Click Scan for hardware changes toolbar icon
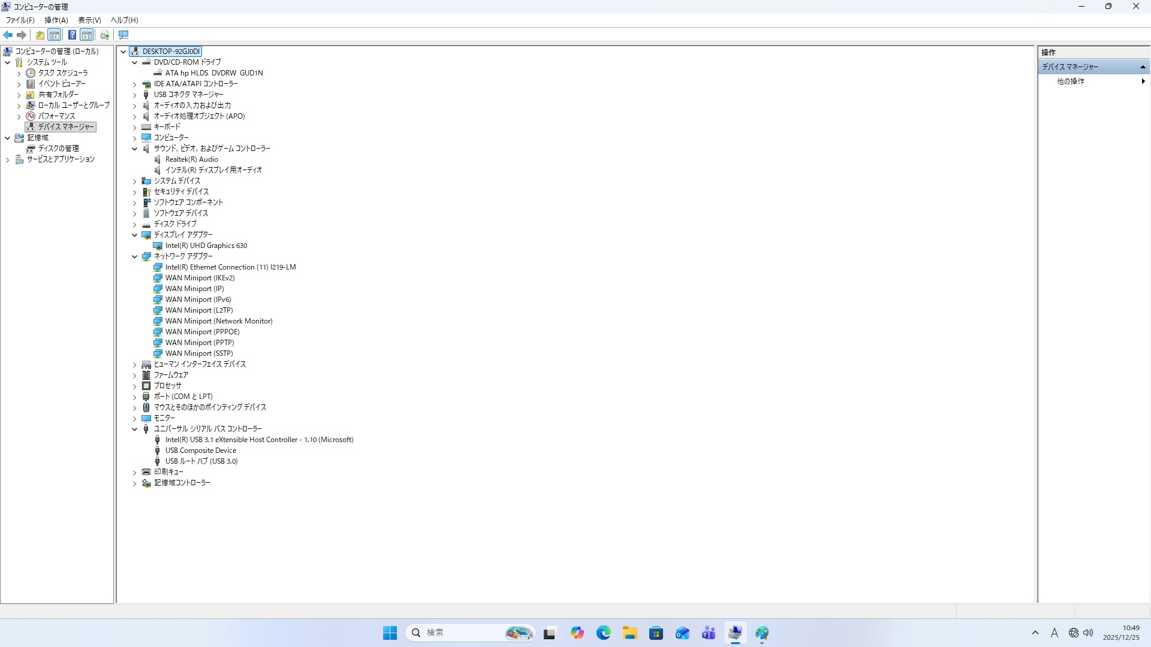 pos(123,35)
